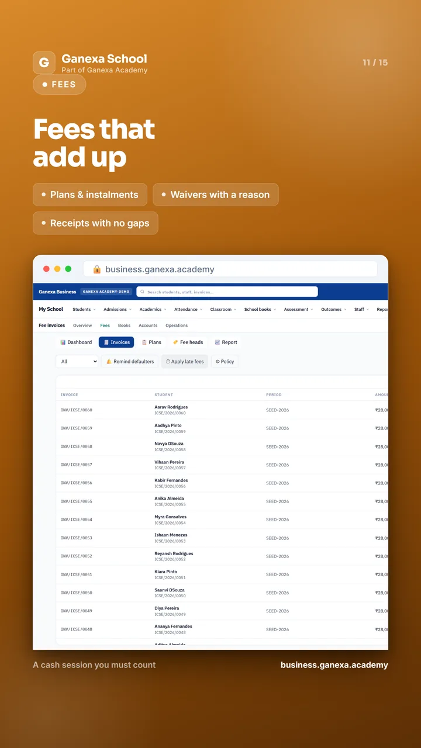Expand the Attendance menu
This screenshot has height=748, width=421.
point(188,309)
